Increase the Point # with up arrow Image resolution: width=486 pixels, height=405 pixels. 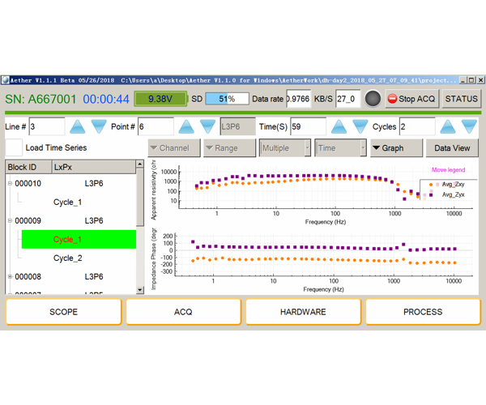tap(186, 126)
